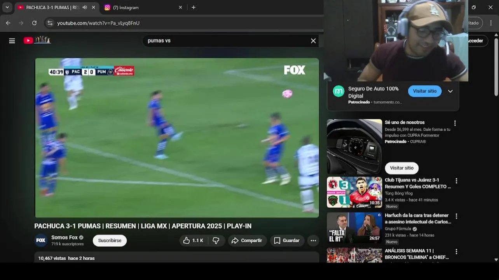
Task: Open a new browser tab
Action: click(194, 7)
